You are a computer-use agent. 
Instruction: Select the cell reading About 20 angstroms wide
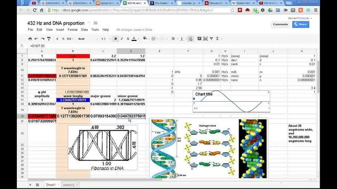(302, 133)
